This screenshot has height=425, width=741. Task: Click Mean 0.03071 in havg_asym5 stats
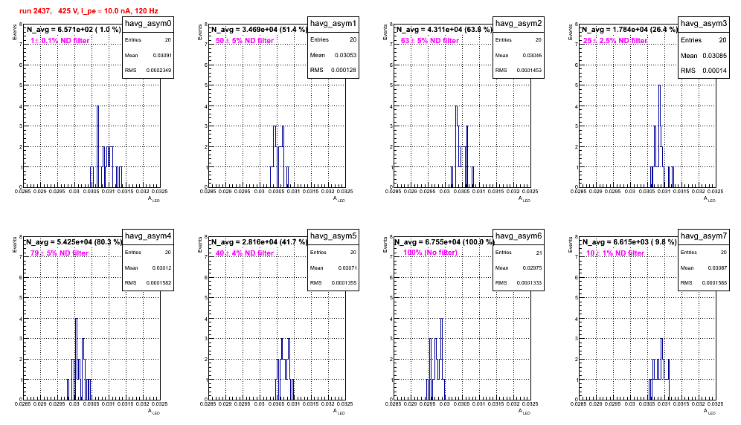coord(333,267)
